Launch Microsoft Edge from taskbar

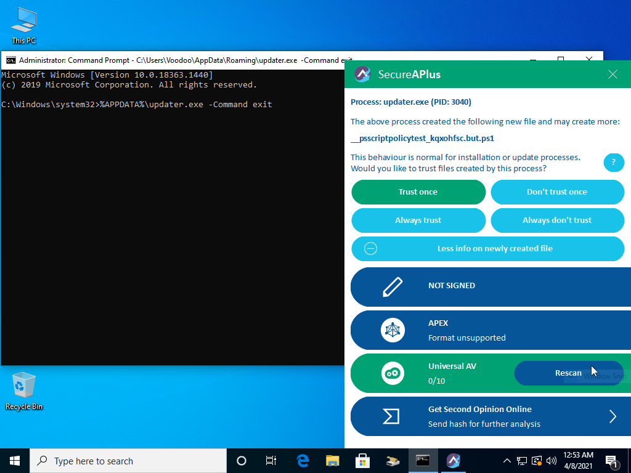303,461
